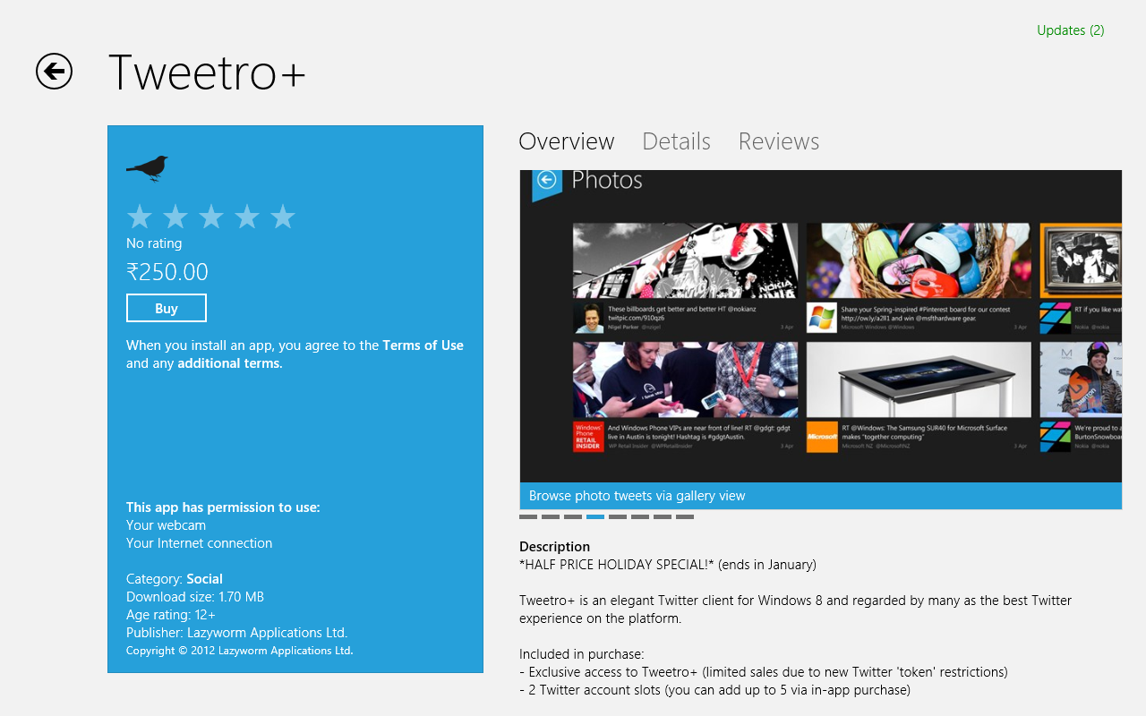
Task: Click the Copyright © 2012 Lazyworm line
Action: point(240,651)
